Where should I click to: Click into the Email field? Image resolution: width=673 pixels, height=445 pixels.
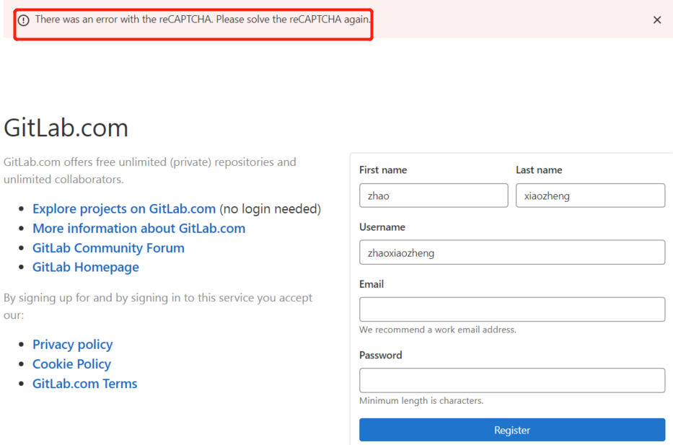(x=512, y=309)
